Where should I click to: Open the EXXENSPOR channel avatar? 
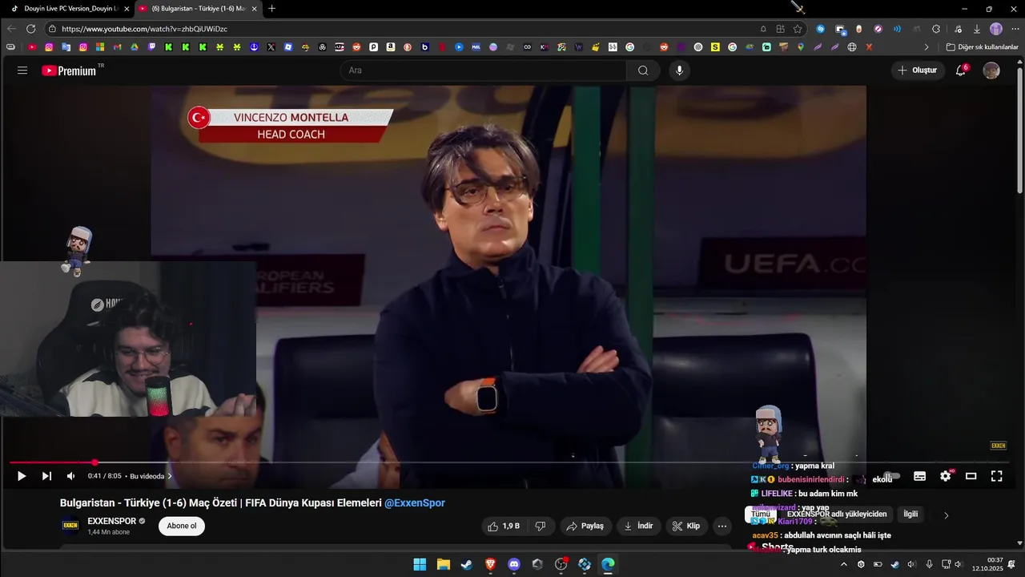click(x=70, y=526)
